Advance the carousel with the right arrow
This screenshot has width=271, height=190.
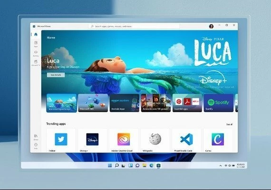[236, 103]
